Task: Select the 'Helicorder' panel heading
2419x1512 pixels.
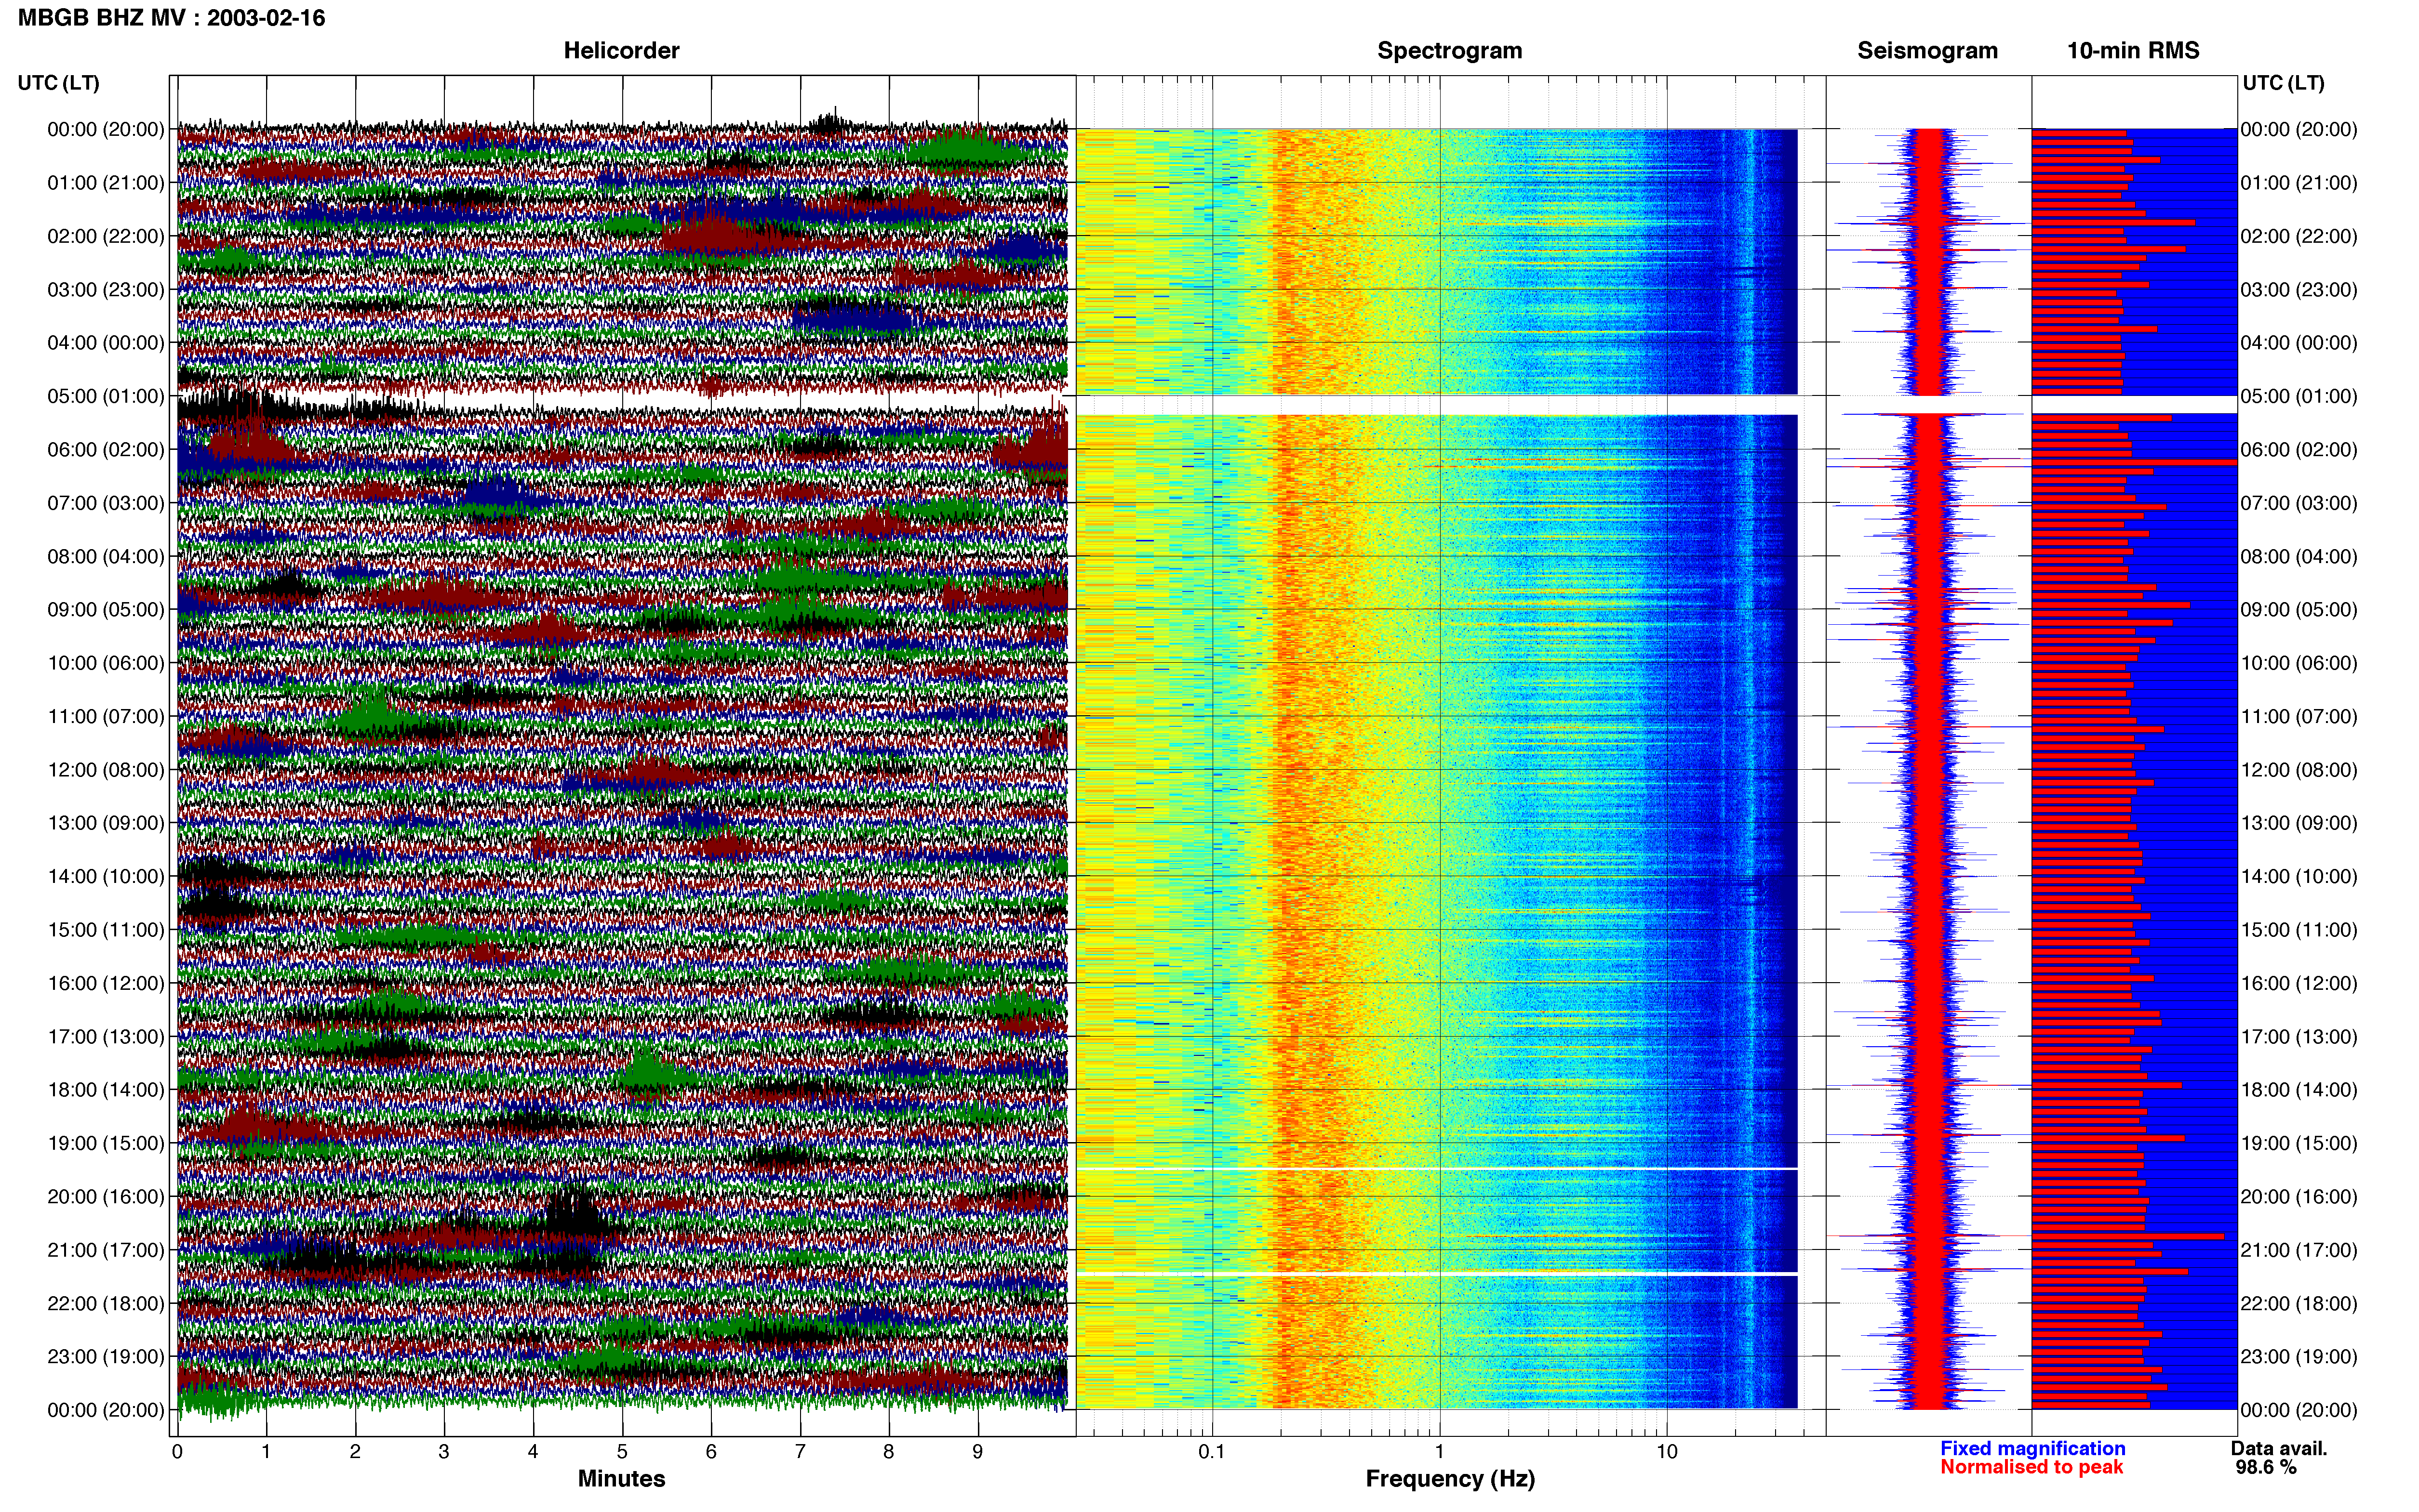Action: (621, 50)
